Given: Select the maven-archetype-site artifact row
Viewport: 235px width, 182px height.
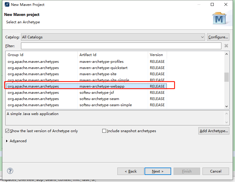Looking at the screenshot, I should click(86, 74).
